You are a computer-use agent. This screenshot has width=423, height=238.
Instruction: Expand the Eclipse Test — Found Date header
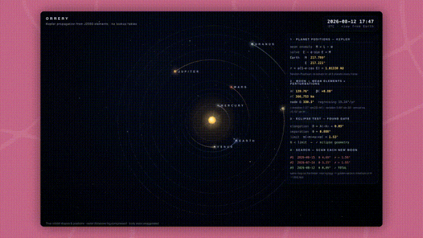(320, 119)
